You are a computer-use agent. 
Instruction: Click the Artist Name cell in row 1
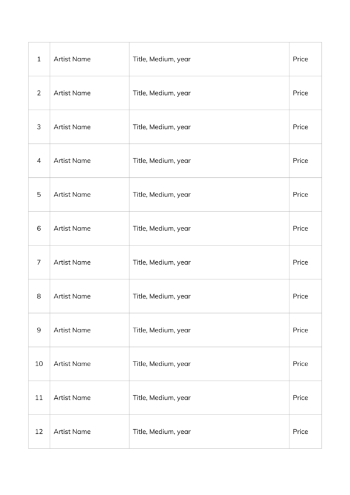[89, 59]
